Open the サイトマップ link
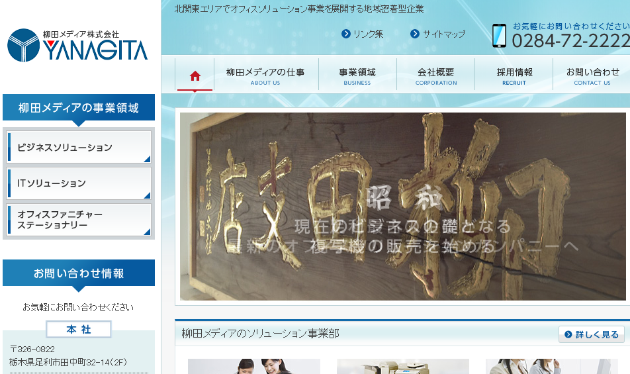The height and width of the screenshot is (374, 630). 444,34
